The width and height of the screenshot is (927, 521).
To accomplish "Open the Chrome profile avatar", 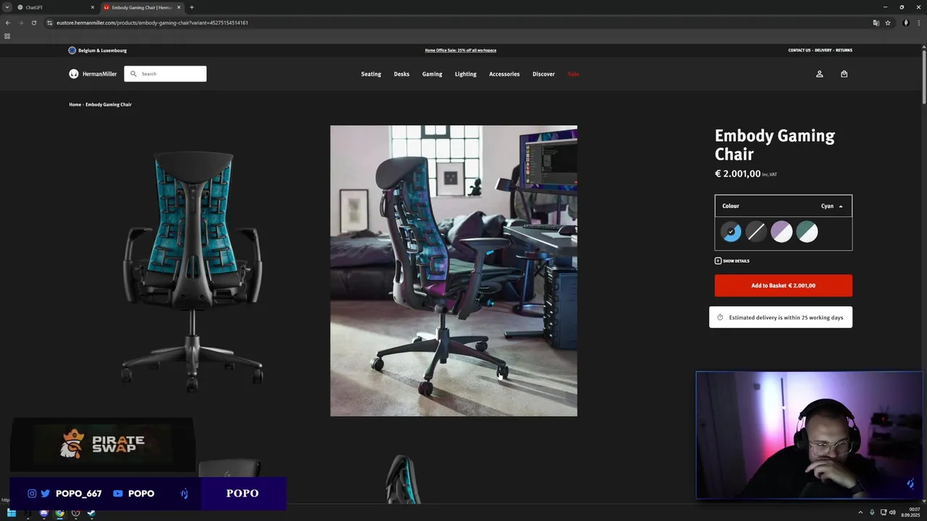I will [906, 22].
